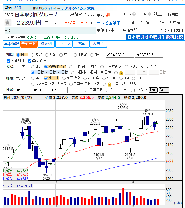Click the 比較 button
Image resolution: width=185 pixels, height=208 pixels.
(x=153, y=90)
